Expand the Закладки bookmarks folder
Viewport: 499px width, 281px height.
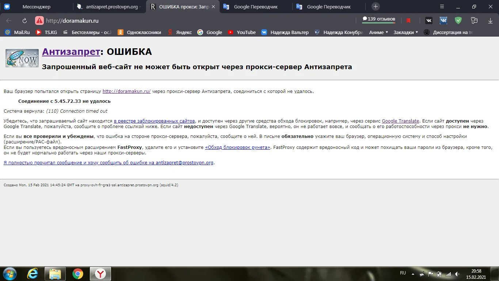pyautogui.click(x=406, y=32)
